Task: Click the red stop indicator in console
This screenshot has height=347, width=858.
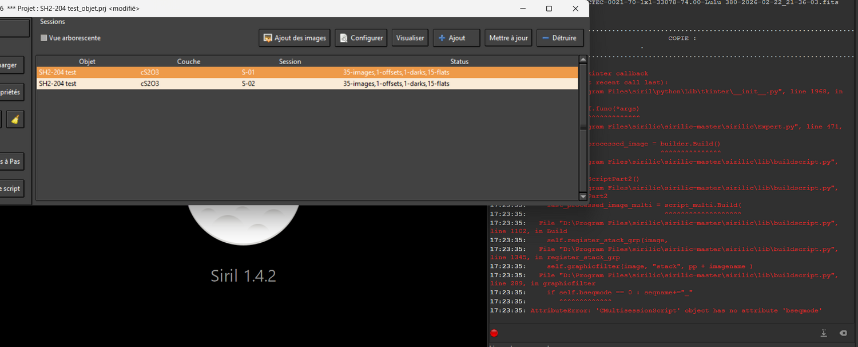Action: coord(494,333)
